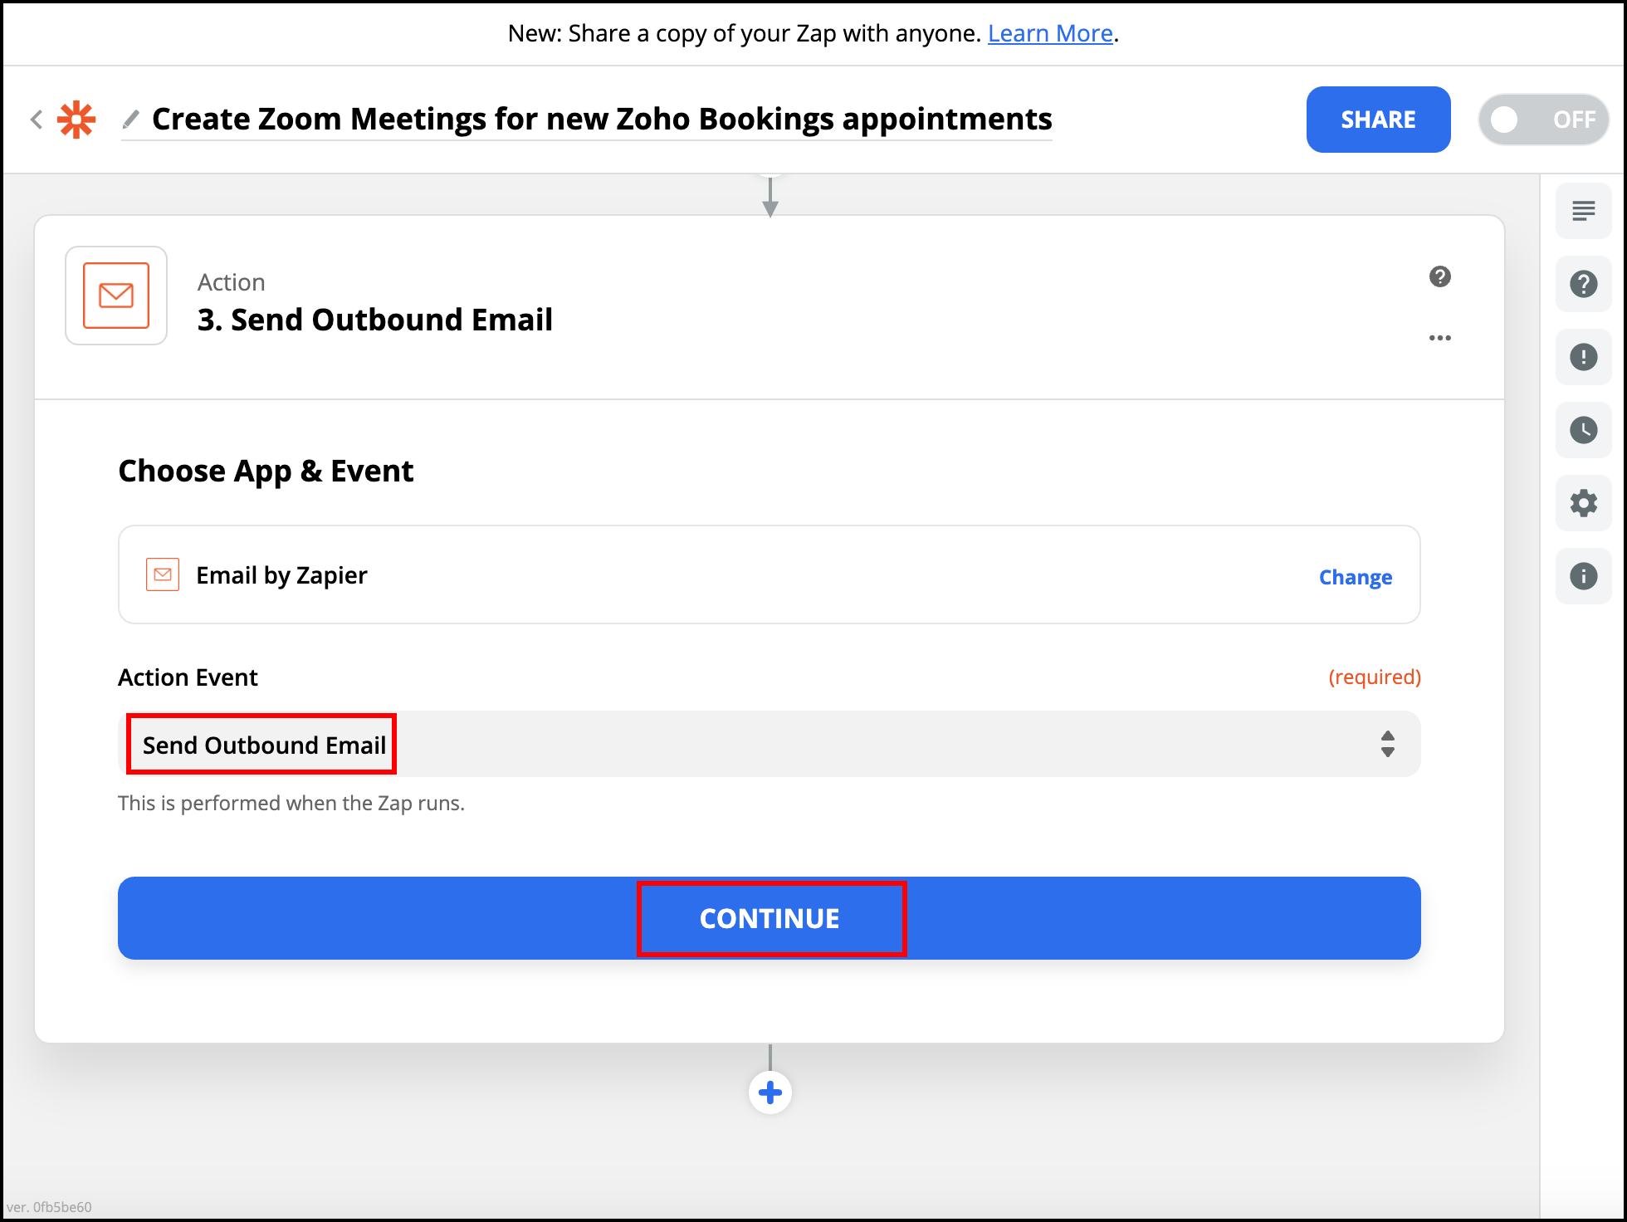This screenshot has width=1627, height=1222.
Task: Click the step help question icon
Action: [1439, 276]
